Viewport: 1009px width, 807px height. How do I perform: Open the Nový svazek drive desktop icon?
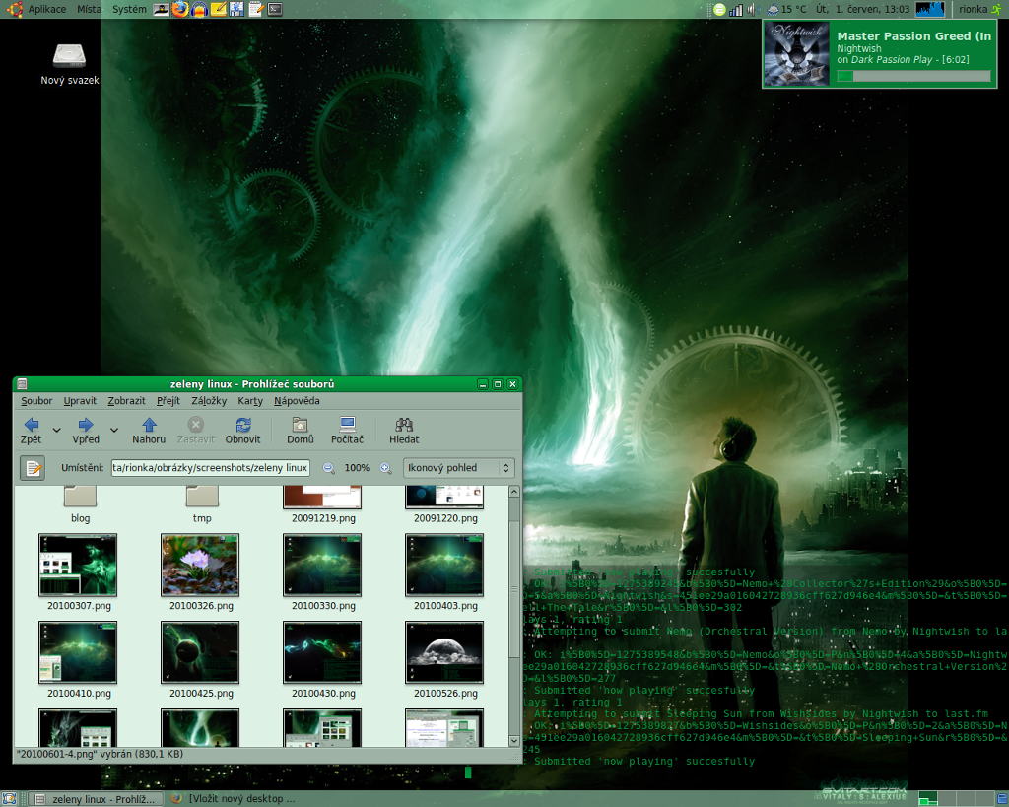(70, 64)
